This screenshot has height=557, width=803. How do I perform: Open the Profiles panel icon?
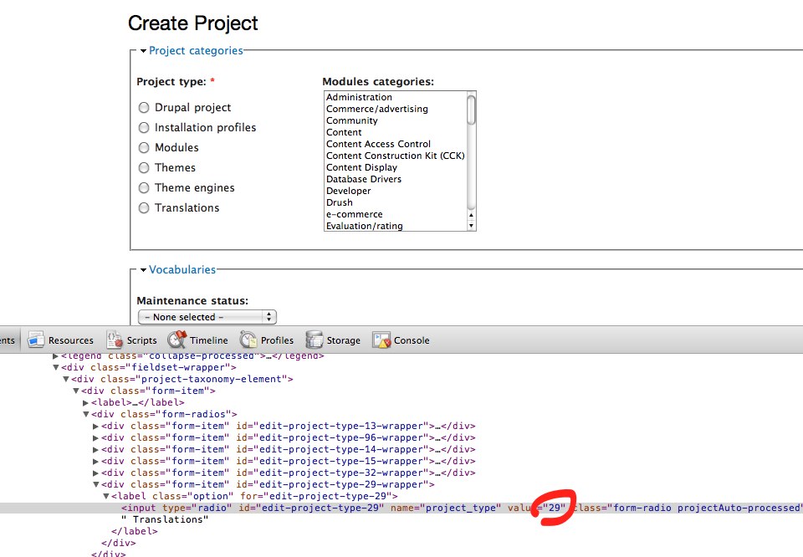click(x=248, y=340)
